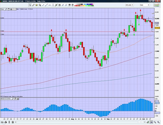Click the printer icon in bottom bar
Screen dimensions: 163x125
tap(6, 122)
